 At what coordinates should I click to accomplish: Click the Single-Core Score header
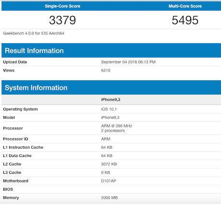[x=62, y=6]
